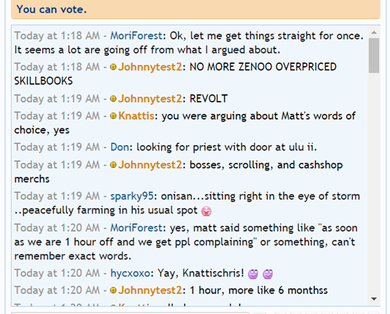
Task: Click the gold badge icon before Knattis username
Action: (113, 116)
